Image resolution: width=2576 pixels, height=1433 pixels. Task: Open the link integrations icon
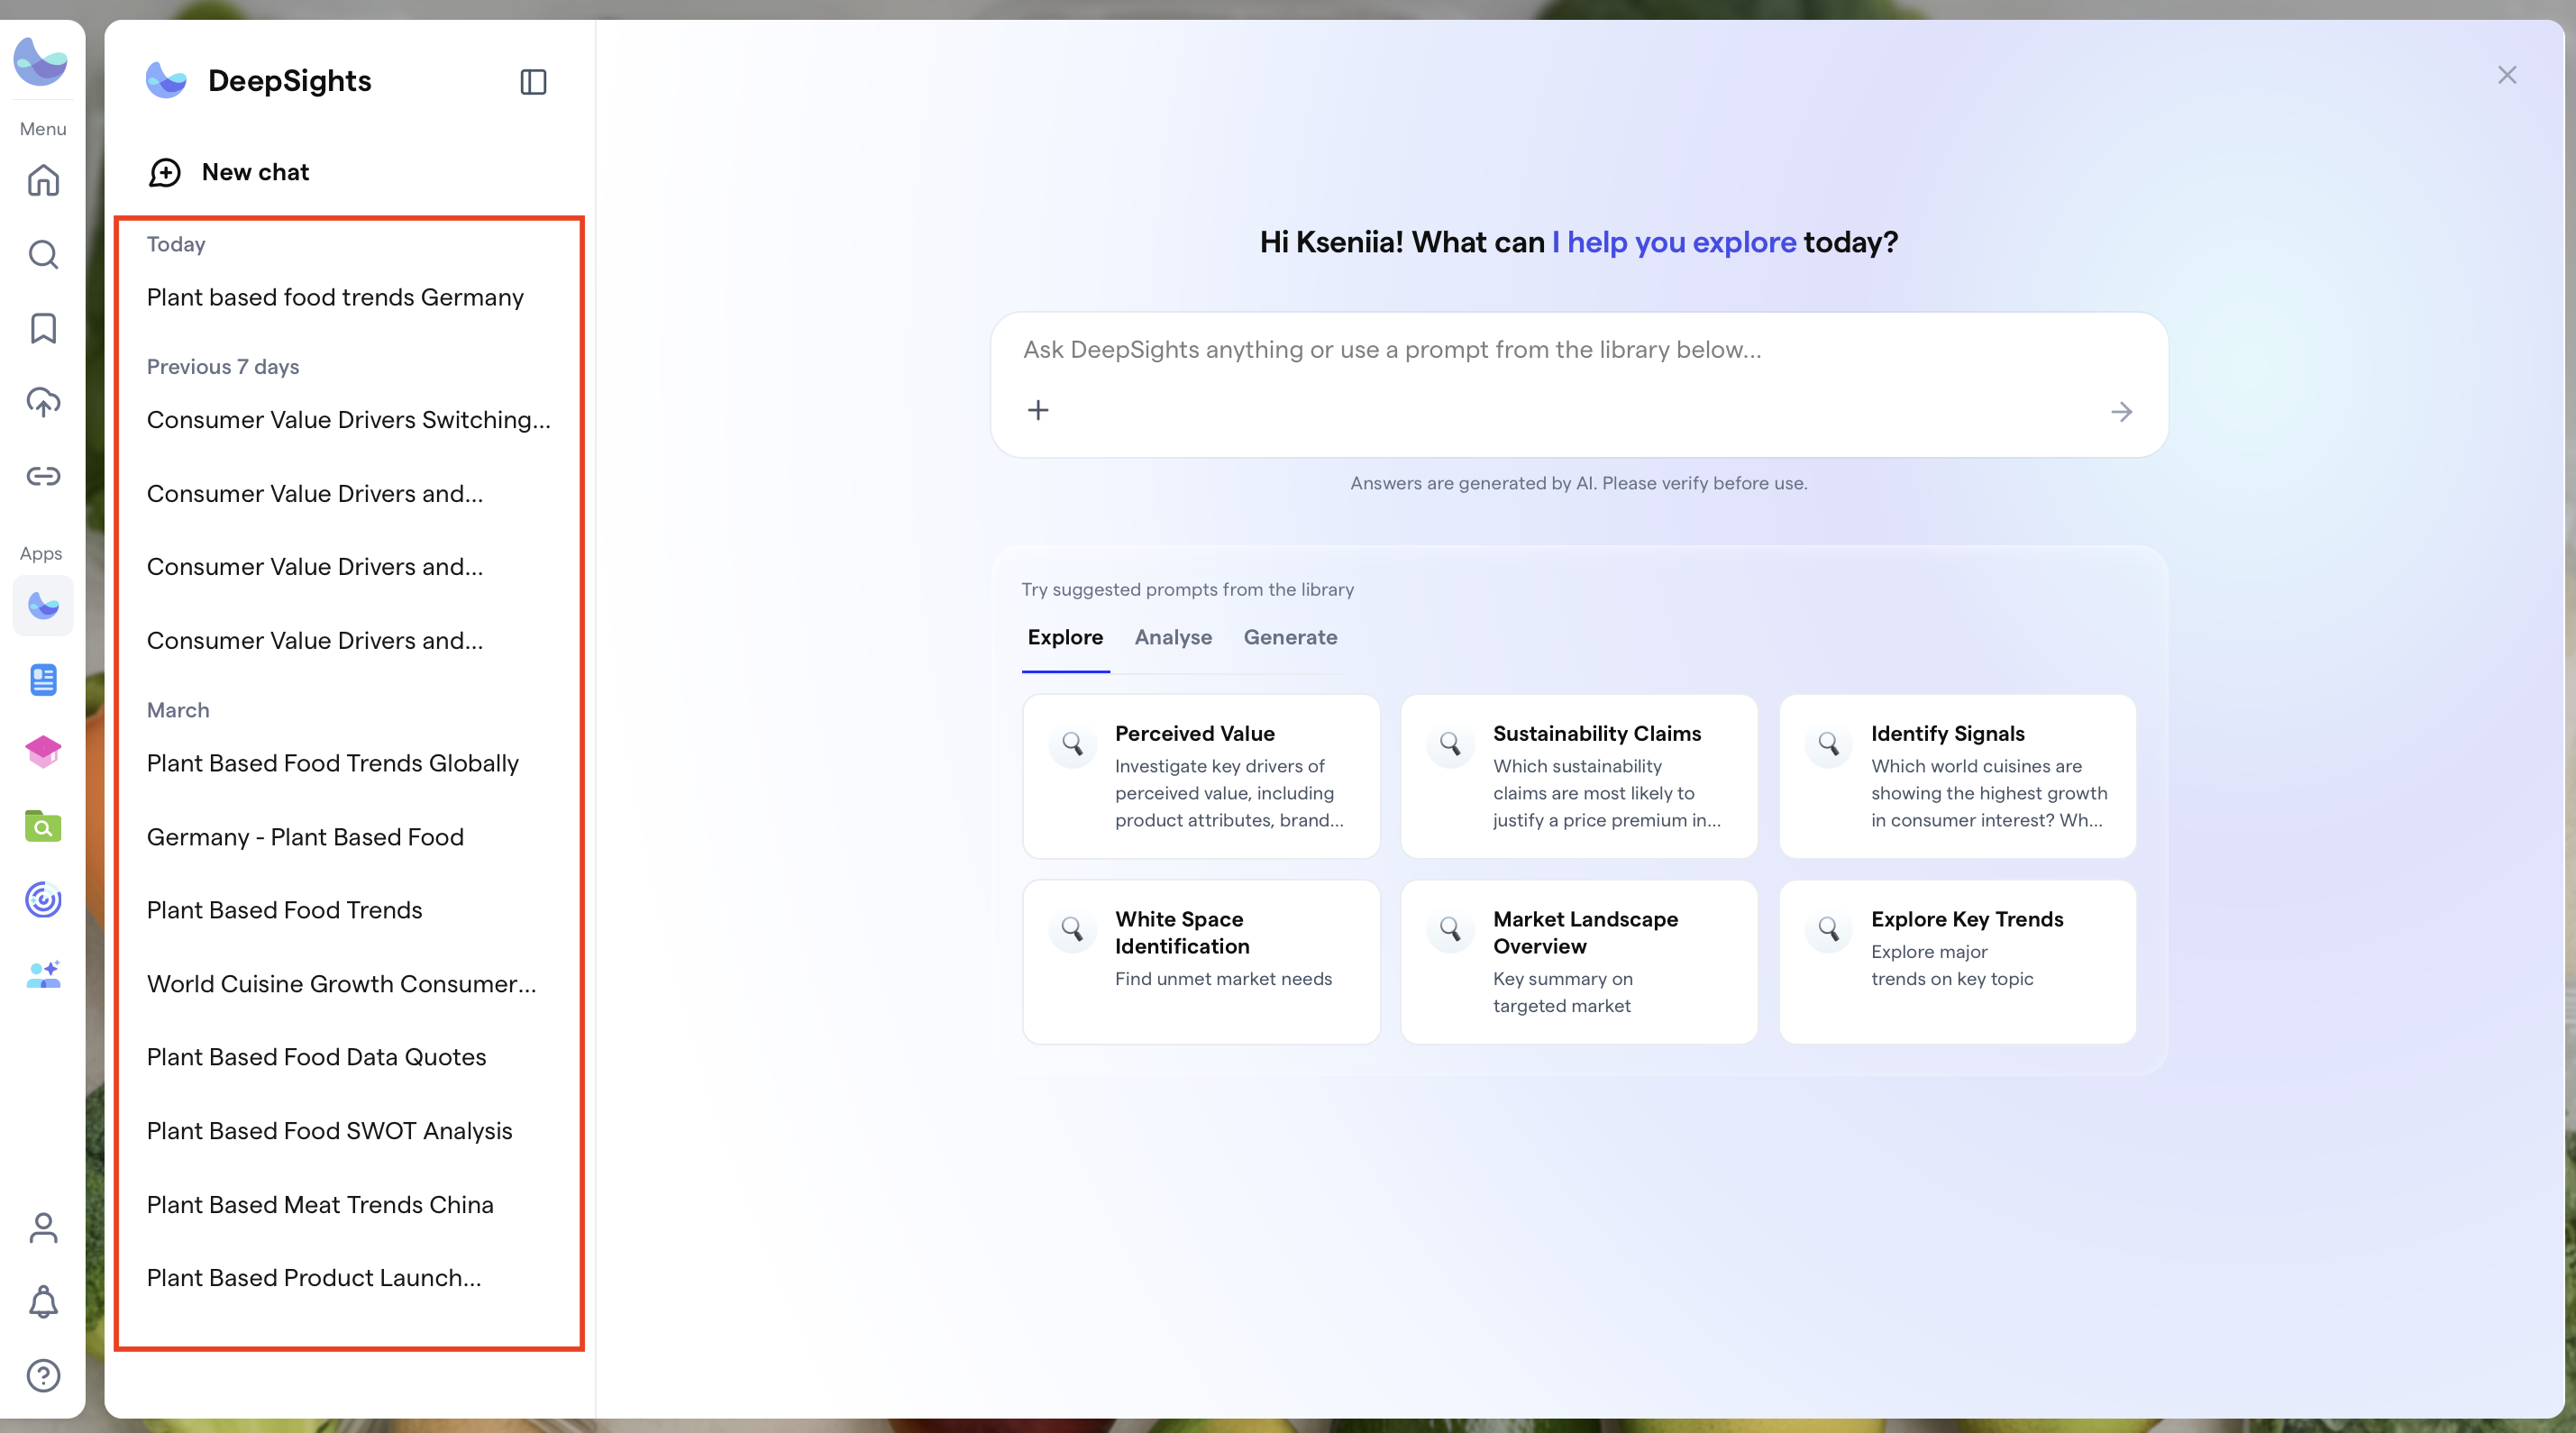click(x=43, y=476)
